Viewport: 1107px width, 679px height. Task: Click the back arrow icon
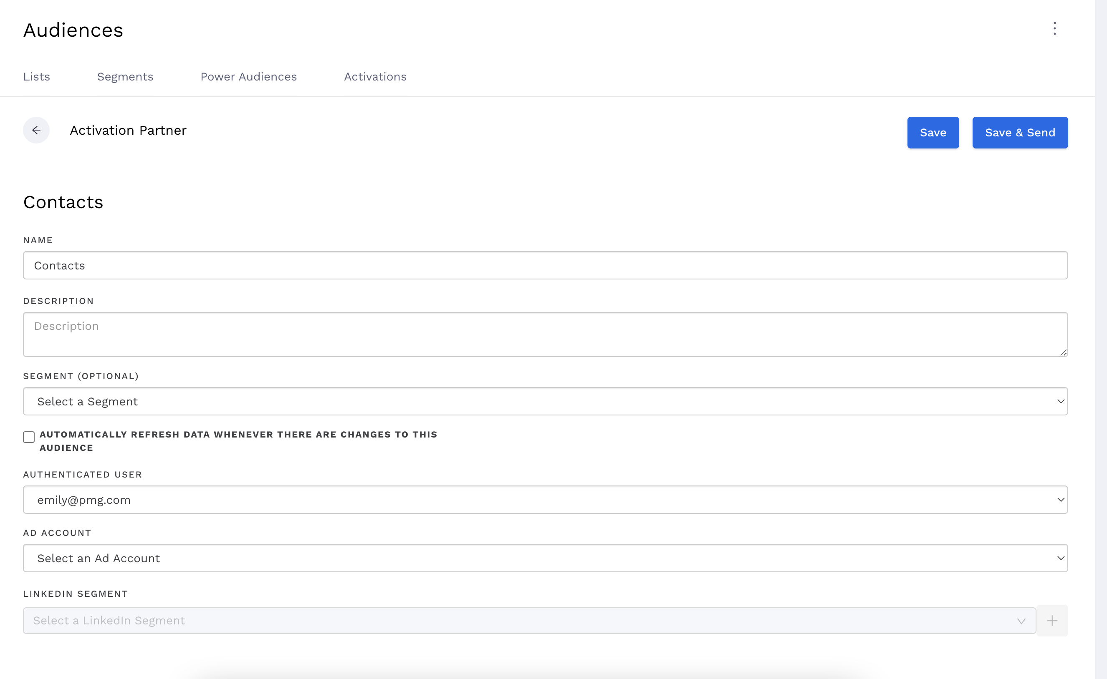[36, 130]
